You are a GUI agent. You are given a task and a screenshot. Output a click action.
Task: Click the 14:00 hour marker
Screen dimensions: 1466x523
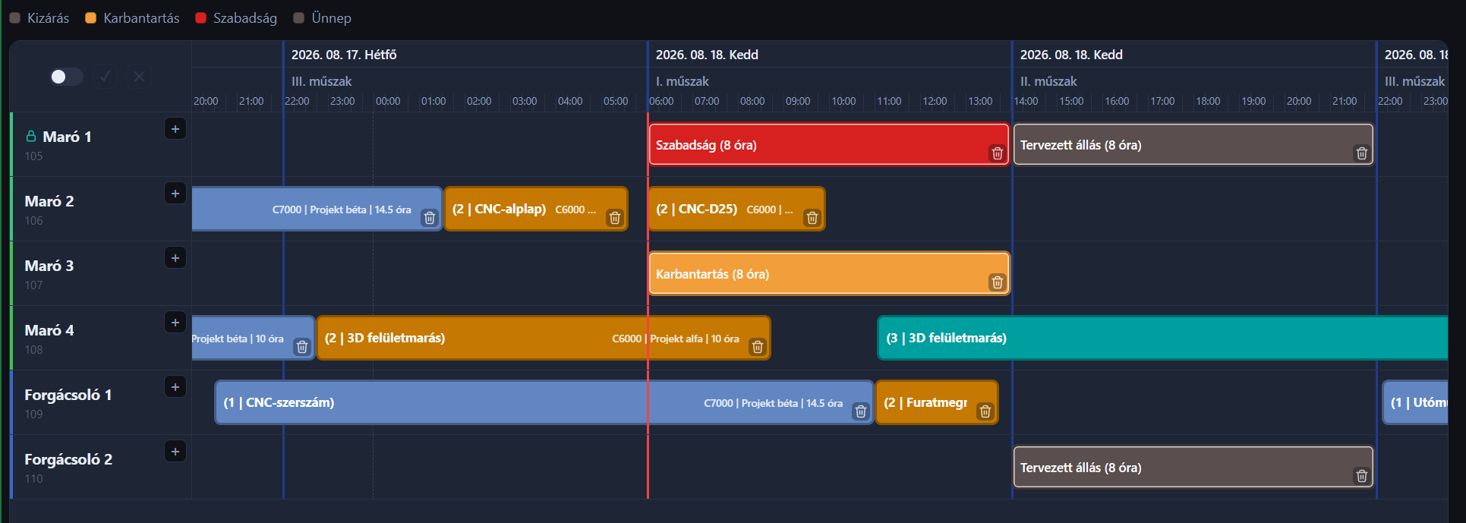[1026, 101]
